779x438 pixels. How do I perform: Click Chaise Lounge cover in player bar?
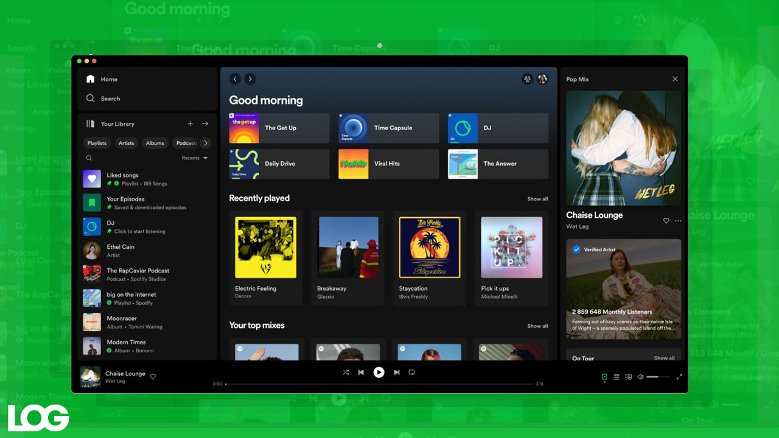91,377
